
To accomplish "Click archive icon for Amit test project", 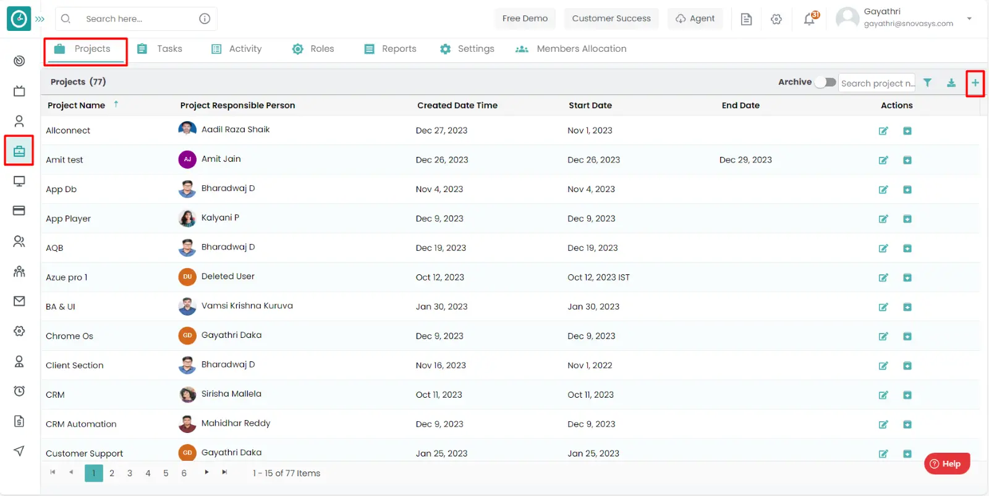I will click(907, 161).
